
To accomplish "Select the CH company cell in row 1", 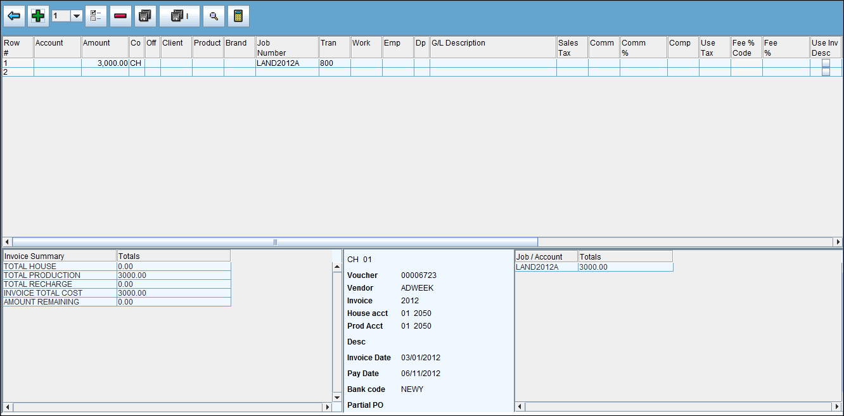I will [x=137, y=63].
